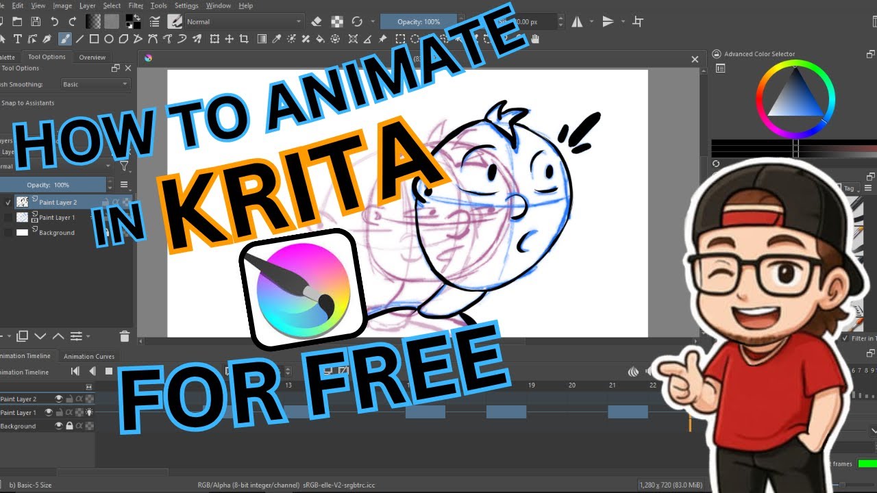The height and width of the screenshot is (493, 877).
Task: Select the Multibrush tool
Action: coord(198,39)
